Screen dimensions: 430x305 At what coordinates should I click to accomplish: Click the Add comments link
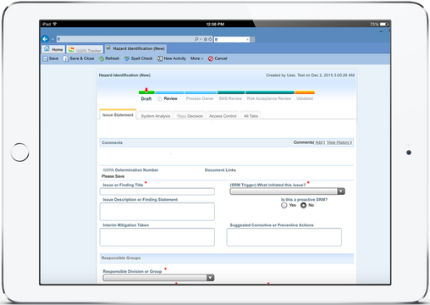319,142
